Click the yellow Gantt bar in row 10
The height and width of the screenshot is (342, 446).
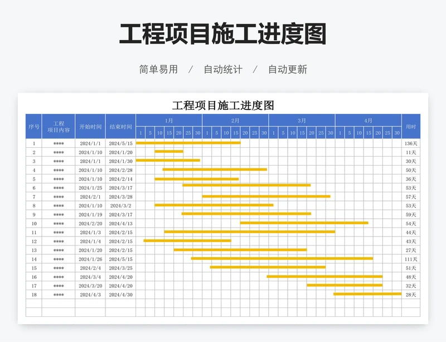pos(304,223)
